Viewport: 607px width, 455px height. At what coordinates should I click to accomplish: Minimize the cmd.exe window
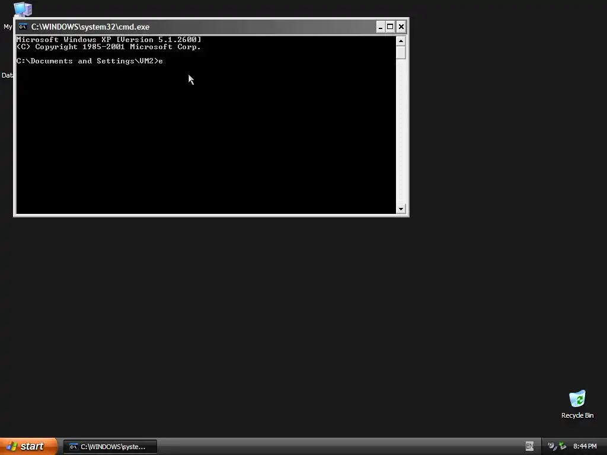380,27
